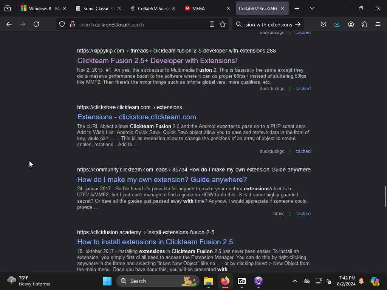List all tabs with the dropdown chevron
387x290 pixels.
[312, 9]
